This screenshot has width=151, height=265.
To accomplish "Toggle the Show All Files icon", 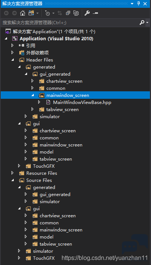I will pos(76,13).
